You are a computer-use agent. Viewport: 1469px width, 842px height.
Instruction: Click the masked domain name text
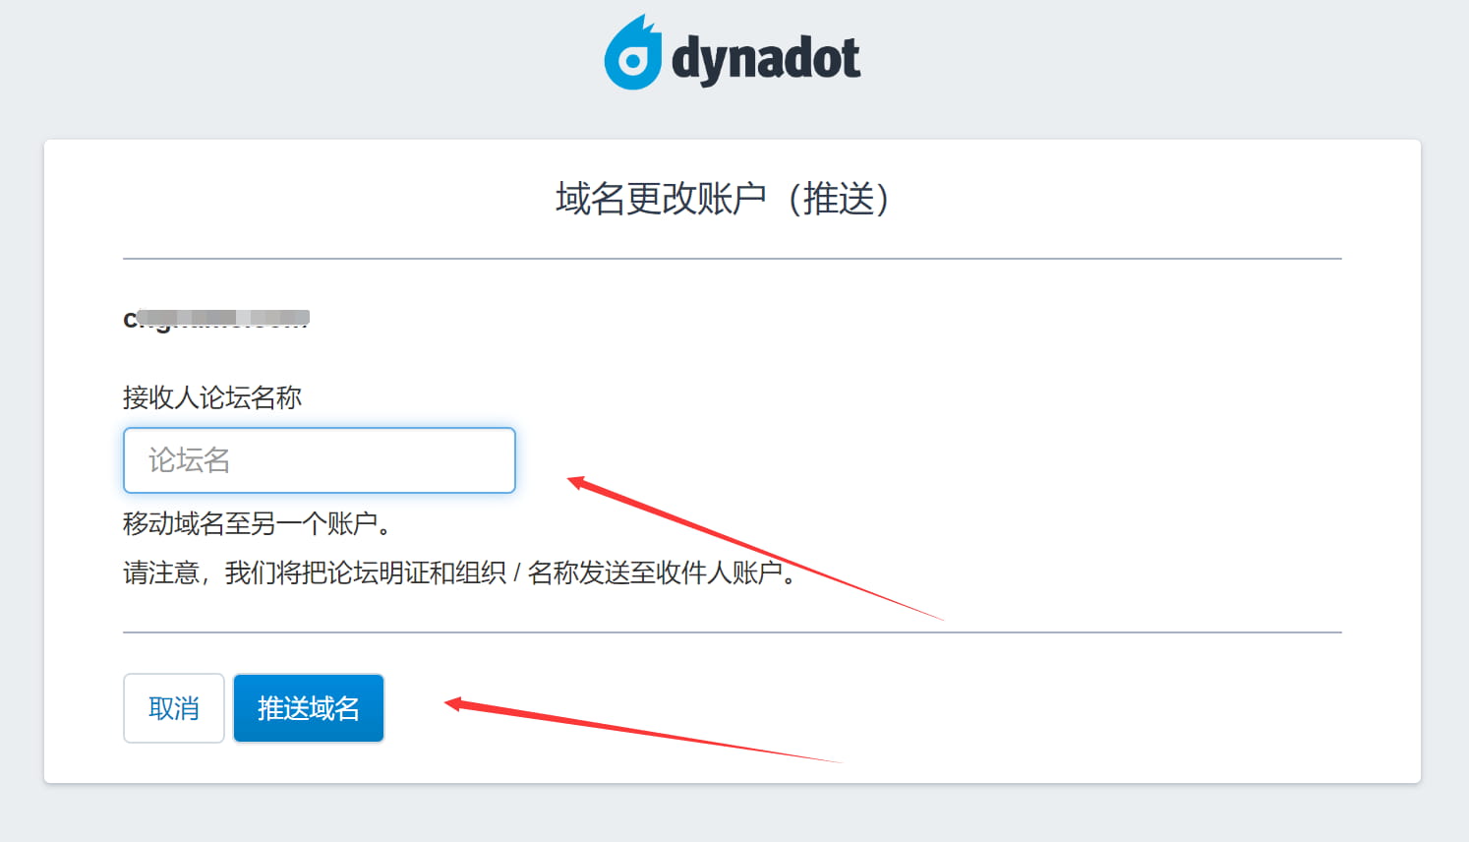[214, 318]
